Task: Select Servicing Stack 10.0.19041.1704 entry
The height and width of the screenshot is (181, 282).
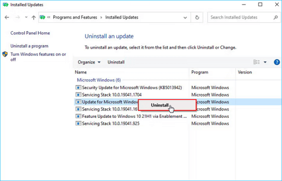Action: (112, 95)
